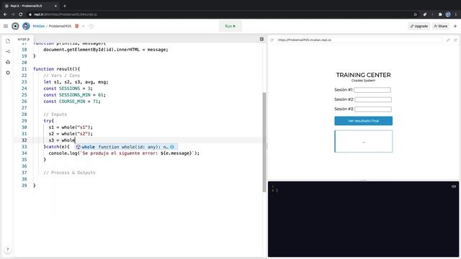Select the whole autocomplete suggestion
This screenshot has width=461, height=259.
125,147
